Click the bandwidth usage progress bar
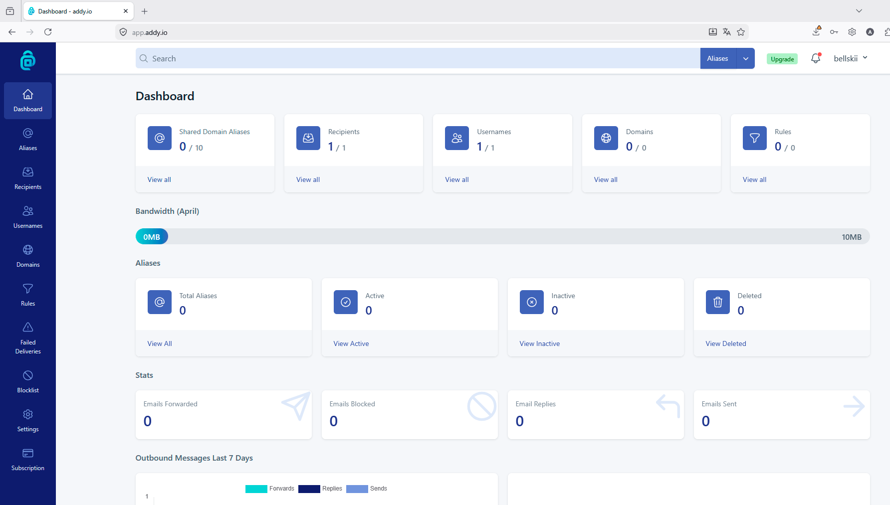The height and width of the screenshot is (505, 890). coord(502,237)
